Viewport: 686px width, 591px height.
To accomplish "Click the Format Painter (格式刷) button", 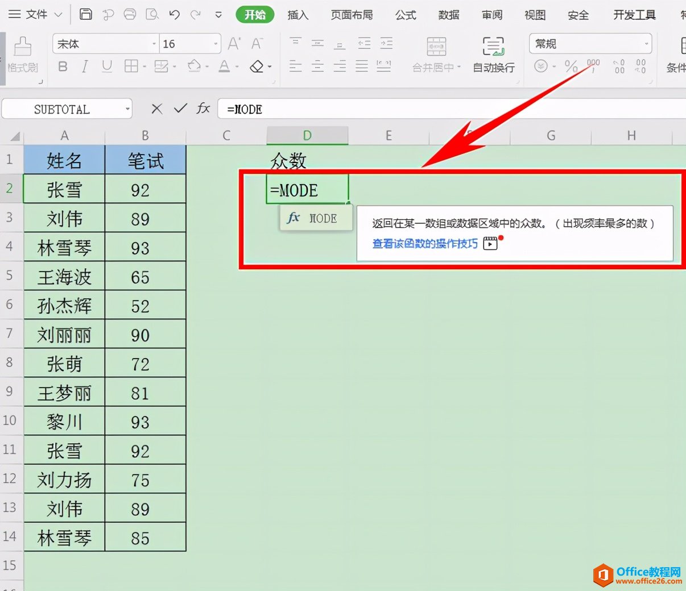I will tap(23, 55).
